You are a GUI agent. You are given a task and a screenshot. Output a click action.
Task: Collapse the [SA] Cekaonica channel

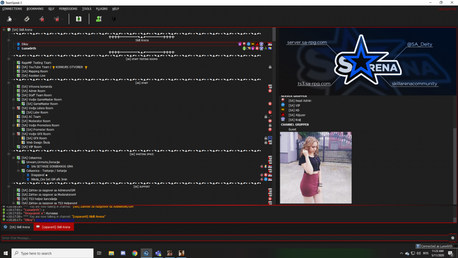coord(14,158)
